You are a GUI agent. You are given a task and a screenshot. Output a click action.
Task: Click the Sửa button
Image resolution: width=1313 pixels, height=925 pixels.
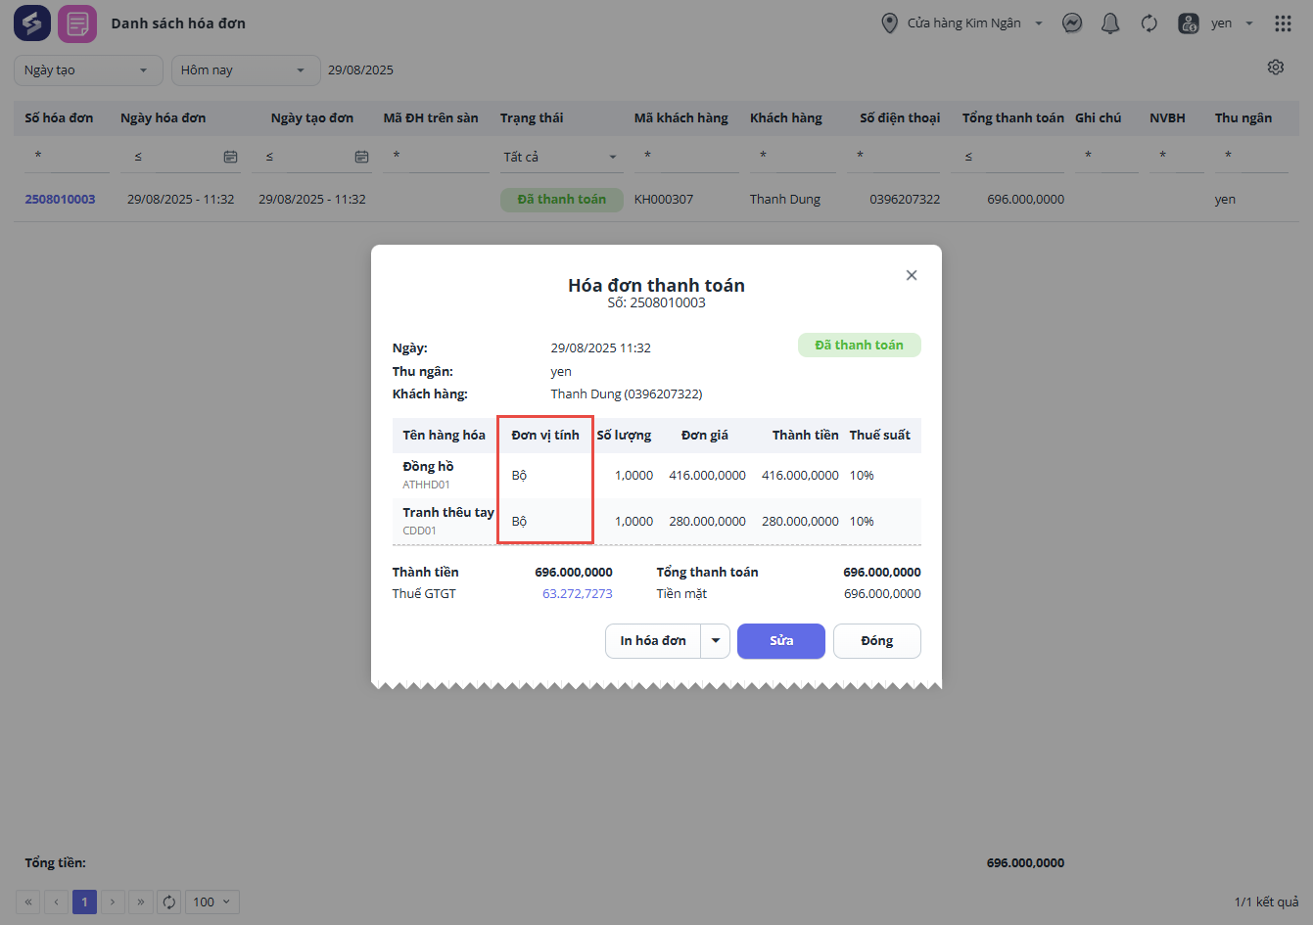(x=780, y=641)
